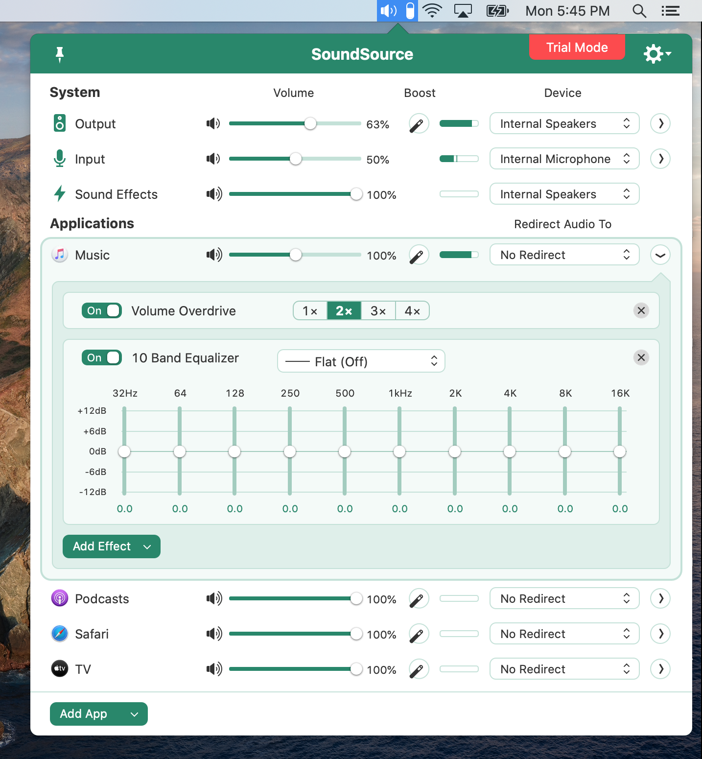The height and width of the screenshot is (759, 702).
Task: Toggle 10 Band Equalizer On switch
Action: pos(101,357)
